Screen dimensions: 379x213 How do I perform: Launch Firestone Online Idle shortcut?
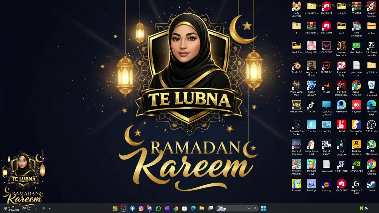(x=296, y=167)
